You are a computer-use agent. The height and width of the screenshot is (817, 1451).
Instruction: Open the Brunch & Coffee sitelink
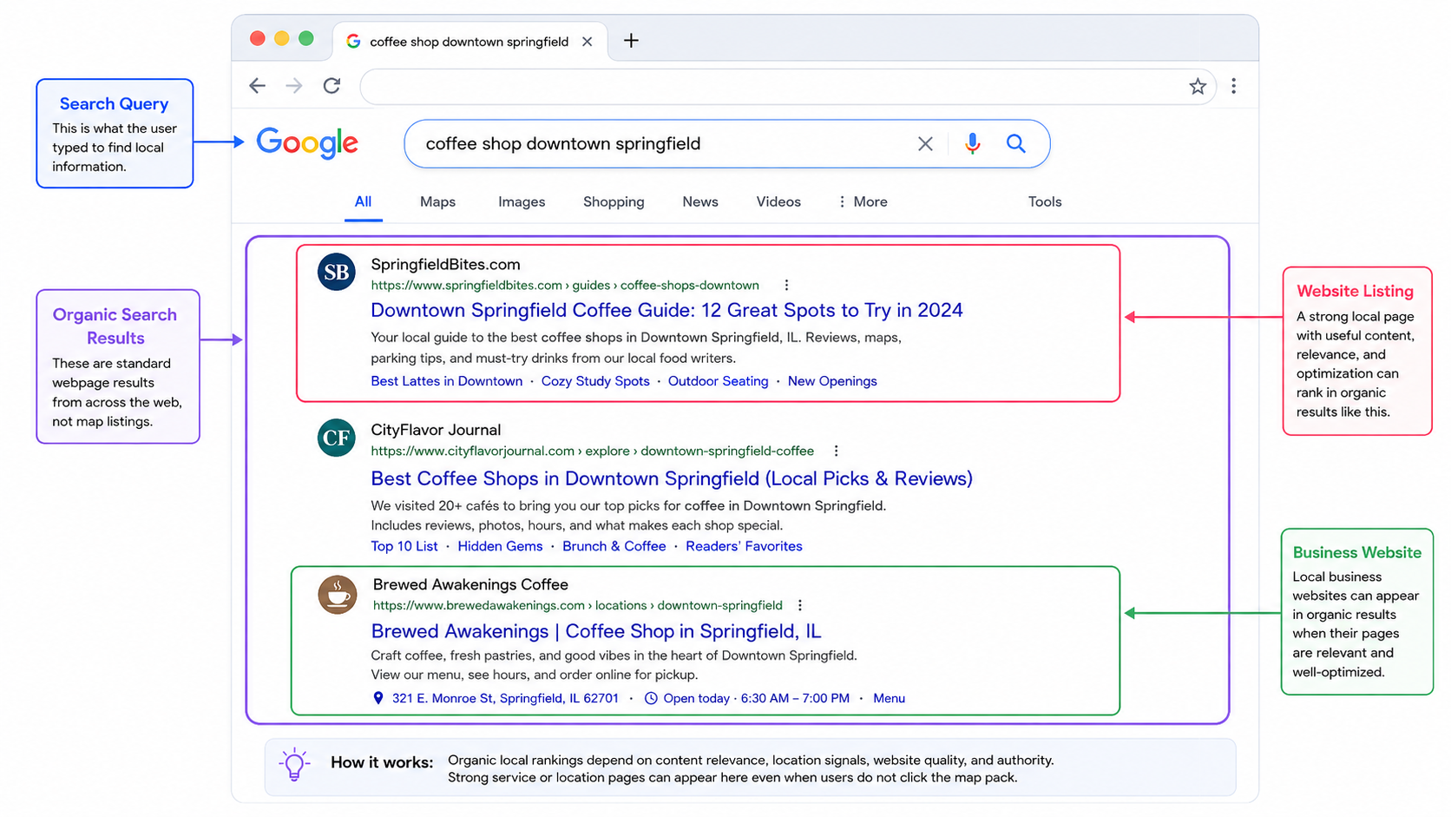[x=614, y=546]
